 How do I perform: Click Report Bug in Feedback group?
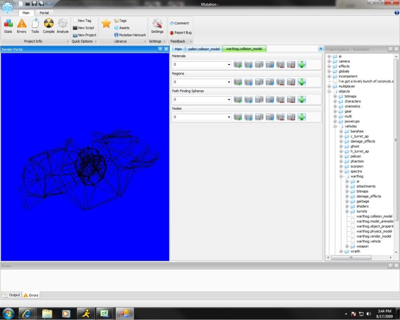(181, 33)
